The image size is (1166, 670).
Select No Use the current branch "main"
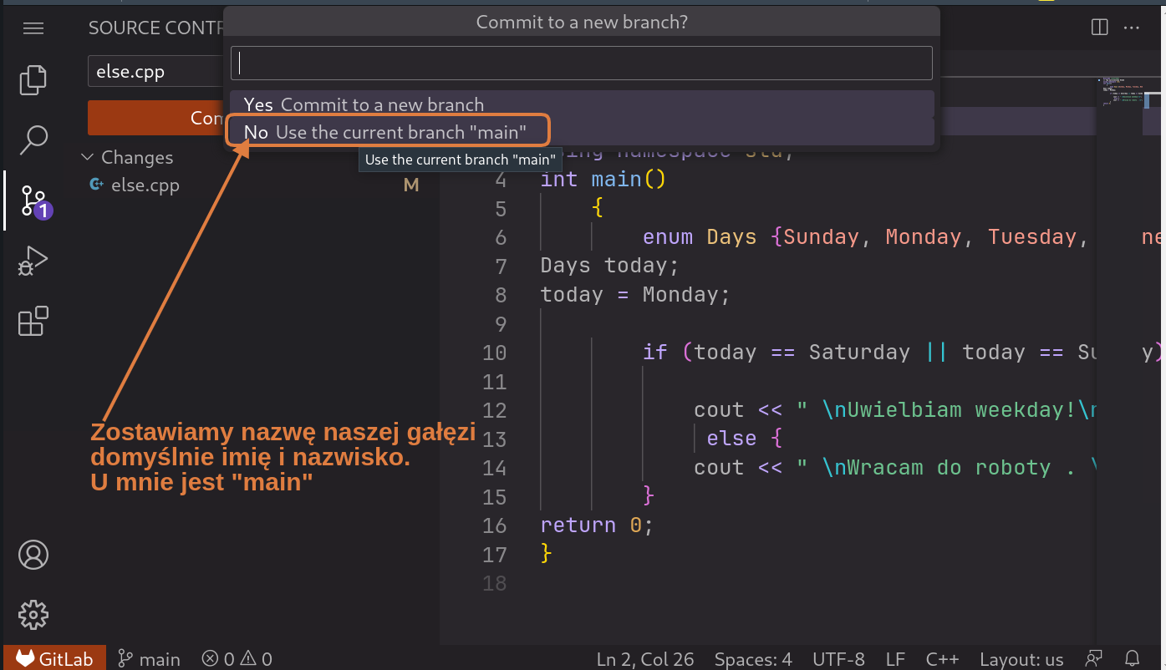(582, 132)
